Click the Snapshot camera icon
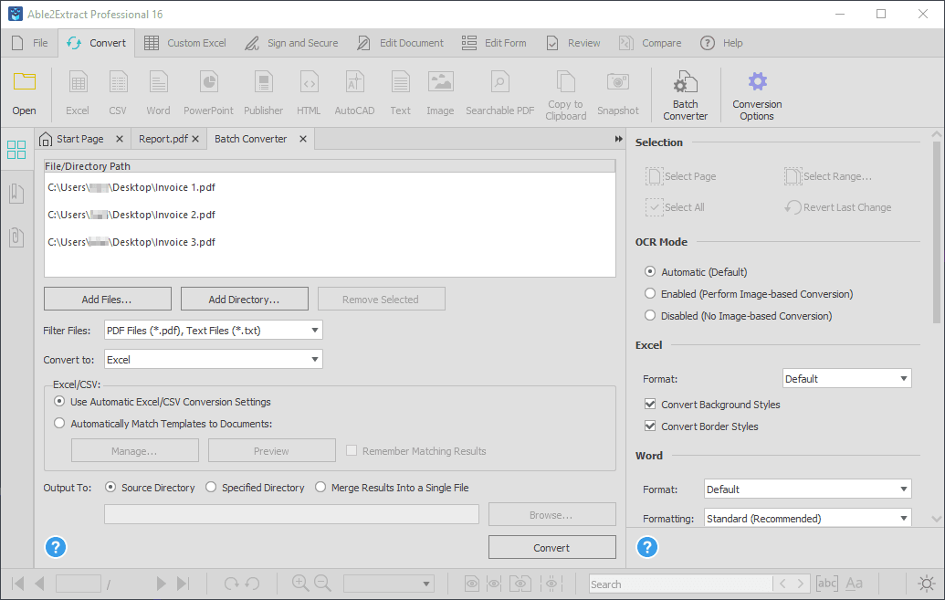Viewport: 945px width, 600px height. click(x=618, y=81)
